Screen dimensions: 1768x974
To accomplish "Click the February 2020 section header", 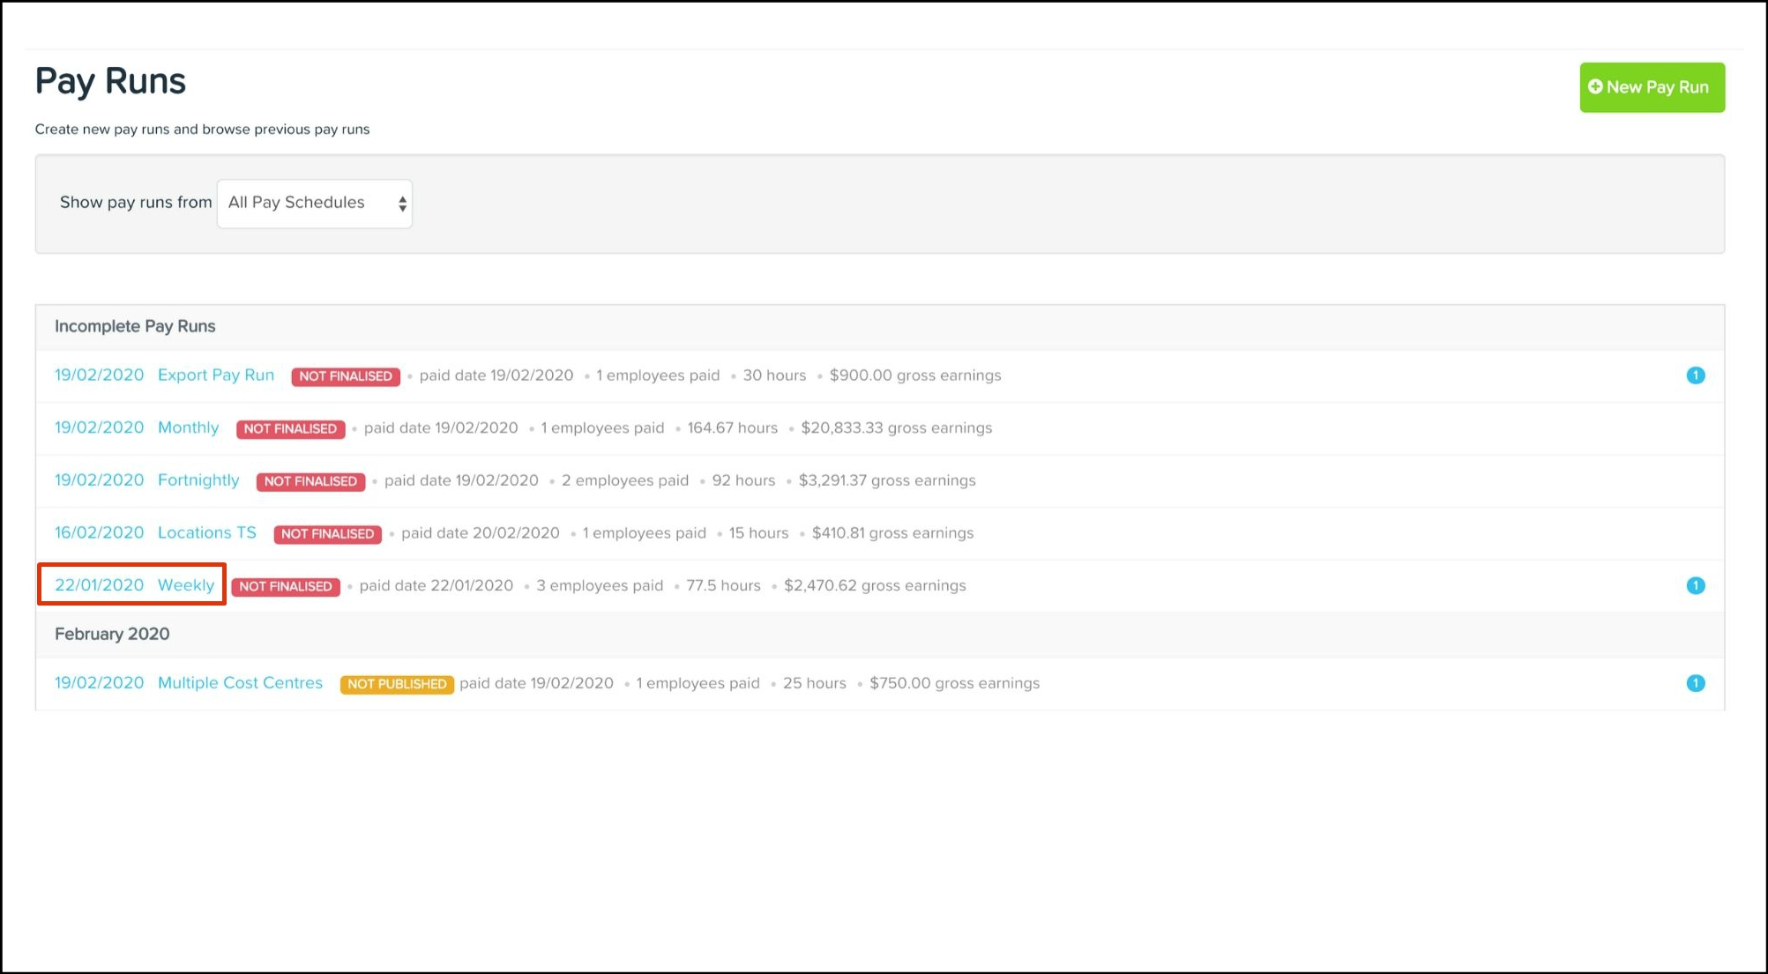I will pyautogui.click(x=112, y=634).
